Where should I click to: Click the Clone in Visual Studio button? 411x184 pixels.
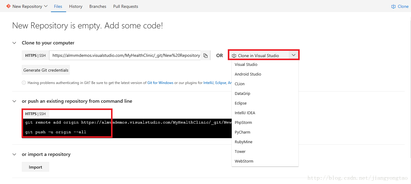258,55
